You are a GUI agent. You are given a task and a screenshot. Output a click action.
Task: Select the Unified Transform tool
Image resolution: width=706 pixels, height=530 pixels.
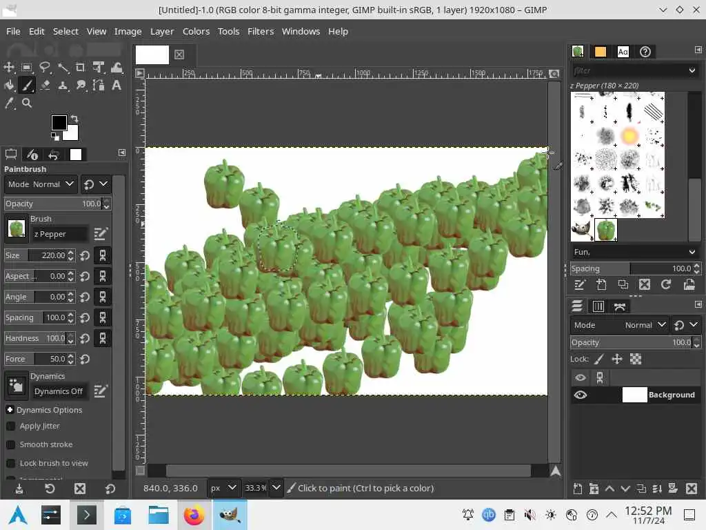(x=98, y=68)
